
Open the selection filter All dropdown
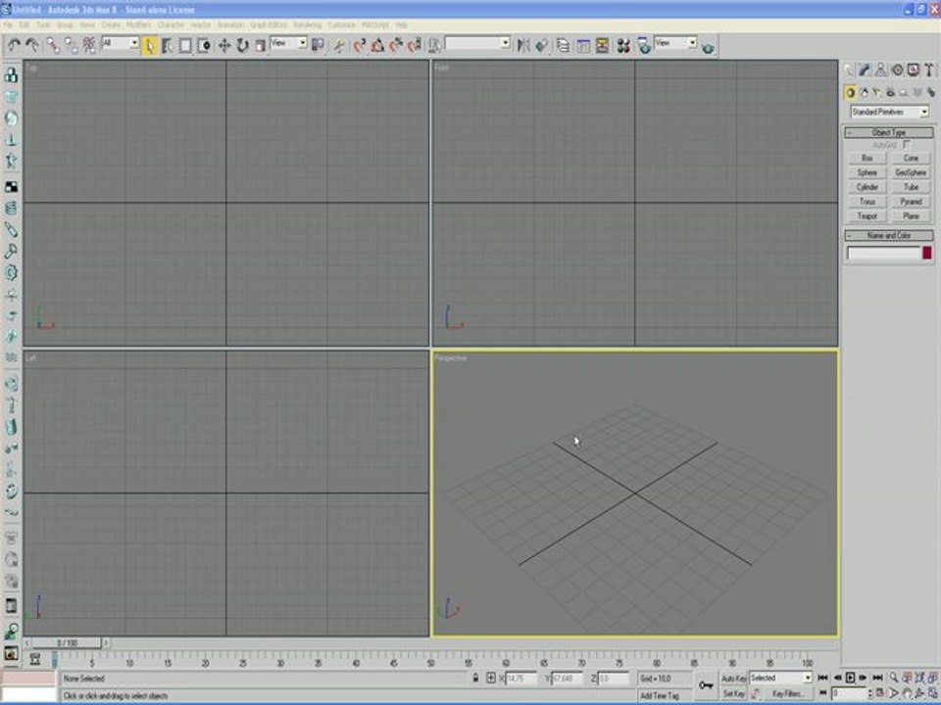[x=120, y=43]
